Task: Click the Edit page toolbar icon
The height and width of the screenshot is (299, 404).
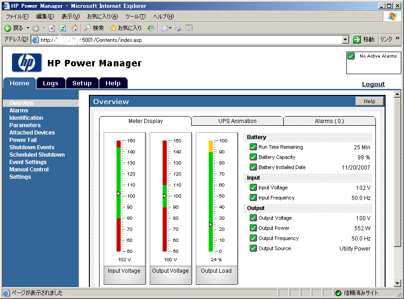Action: point(189,28)
